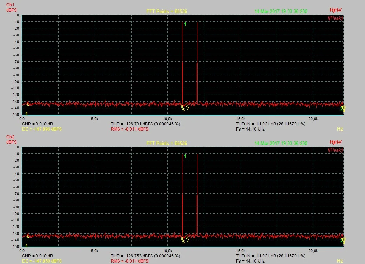This screenshot has height=264, width=365.
Task: Select "FFT Points = 65536" above Ch2 graph
Action: pyautogui.click(x=167, y=143)
